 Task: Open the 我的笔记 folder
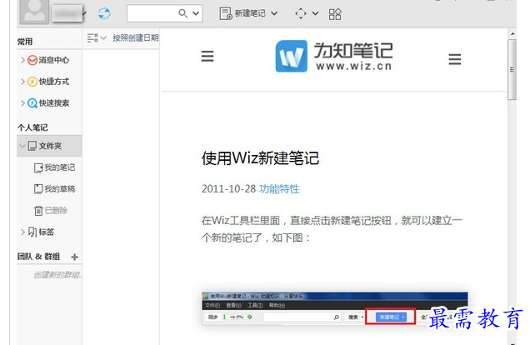tap(60, 167)
